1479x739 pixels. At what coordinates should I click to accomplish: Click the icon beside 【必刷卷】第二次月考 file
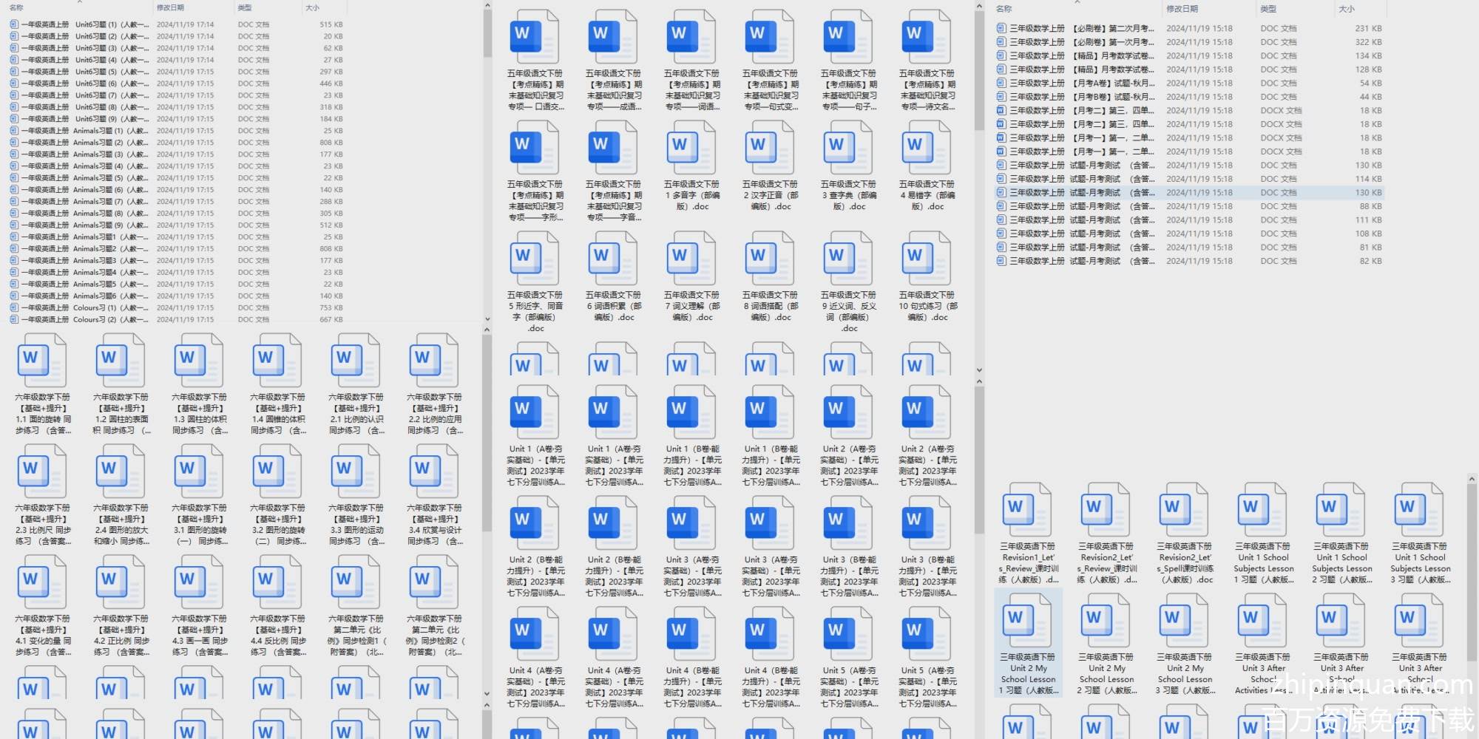click(x=1001, y=29)
